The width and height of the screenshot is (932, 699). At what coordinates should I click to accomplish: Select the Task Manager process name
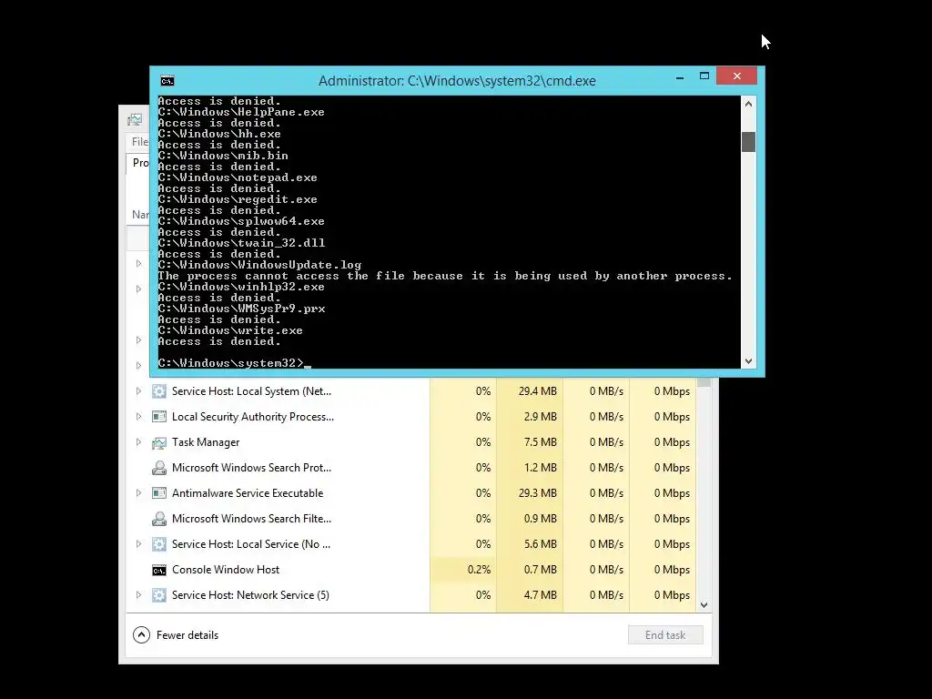point(206,442)
